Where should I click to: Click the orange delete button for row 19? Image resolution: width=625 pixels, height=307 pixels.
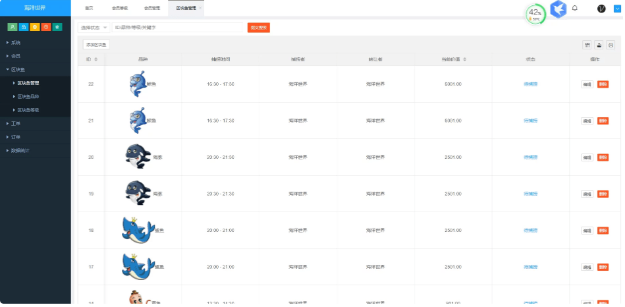[603, 194]
